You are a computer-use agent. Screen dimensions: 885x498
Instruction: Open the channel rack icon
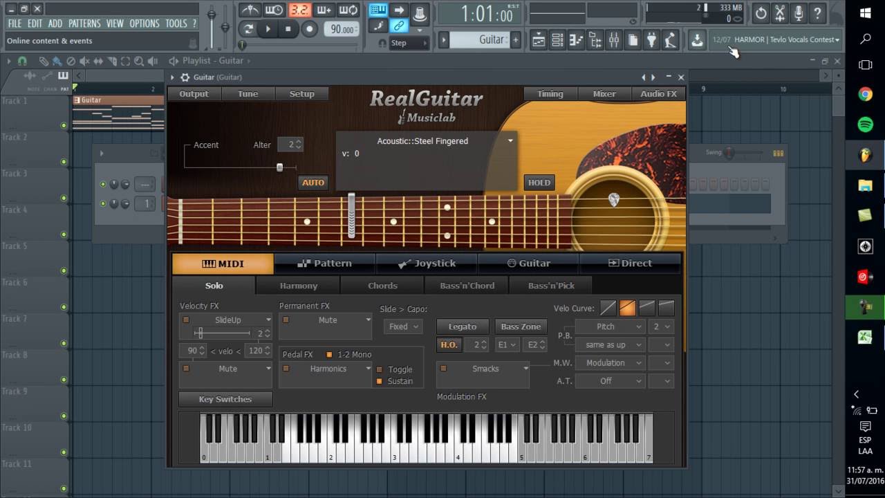[x=557, y=40]
